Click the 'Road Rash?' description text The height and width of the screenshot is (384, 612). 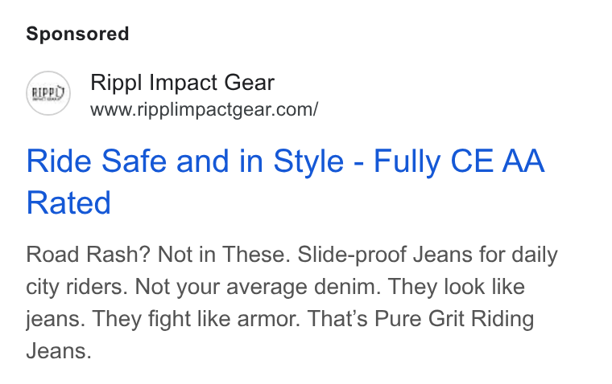point(89,255)
